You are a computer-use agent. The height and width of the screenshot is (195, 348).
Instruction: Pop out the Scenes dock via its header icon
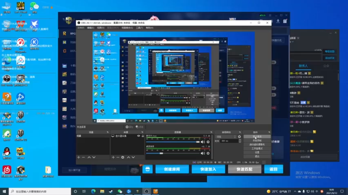tap(107, 132)
